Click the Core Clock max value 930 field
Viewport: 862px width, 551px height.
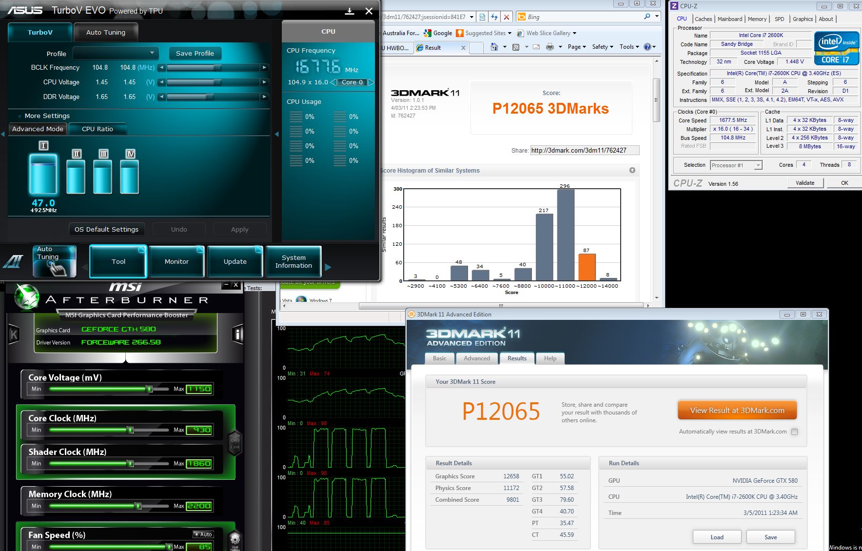(199, 430)
